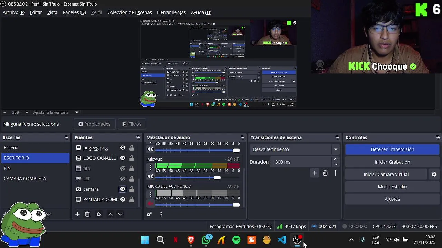This screenshot has height=248, width=442.
Task: Hide the camara source
Action: click(123, 189)
